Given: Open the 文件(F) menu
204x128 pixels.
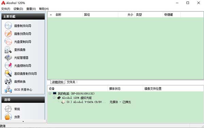Looking at the screenshot, I should click(5, 9).
